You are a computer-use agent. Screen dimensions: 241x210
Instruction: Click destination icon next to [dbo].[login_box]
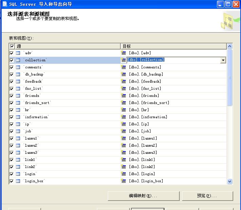(x=124, y=181)
